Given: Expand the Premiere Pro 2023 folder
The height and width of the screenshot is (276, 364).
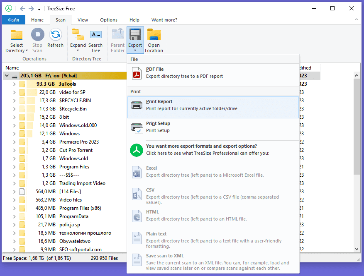Looking at the screenshot, I should point(15,142).
